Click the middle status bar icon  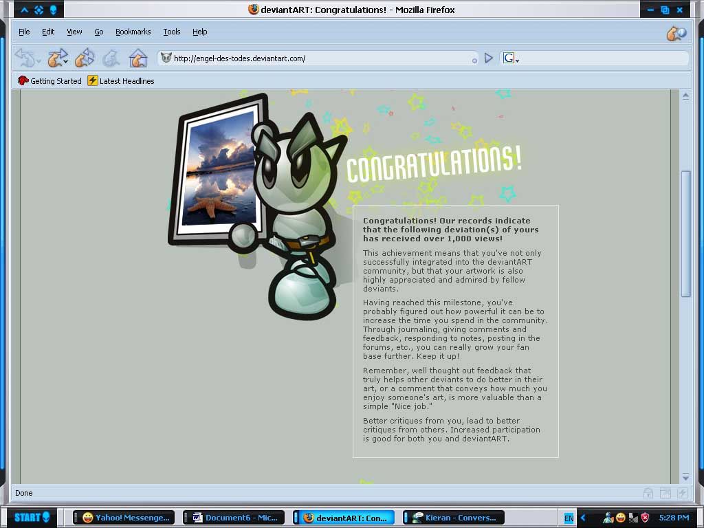pos(665,493)
